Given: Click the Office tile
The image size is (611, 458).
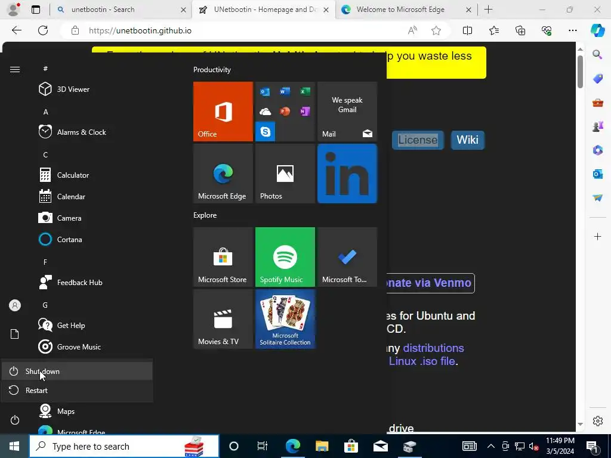Looking at the screenshot, I should tap(223, 112).
